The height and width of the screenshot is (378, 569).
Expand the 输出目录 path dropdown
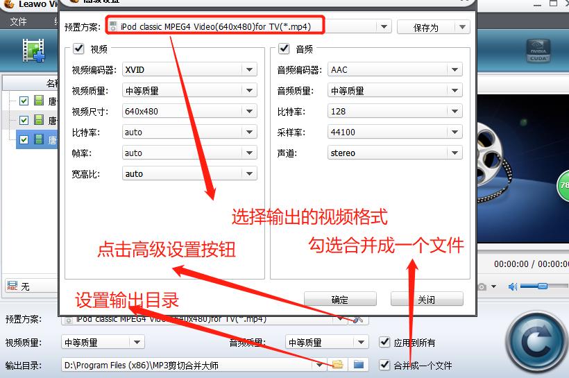point(319,365)
